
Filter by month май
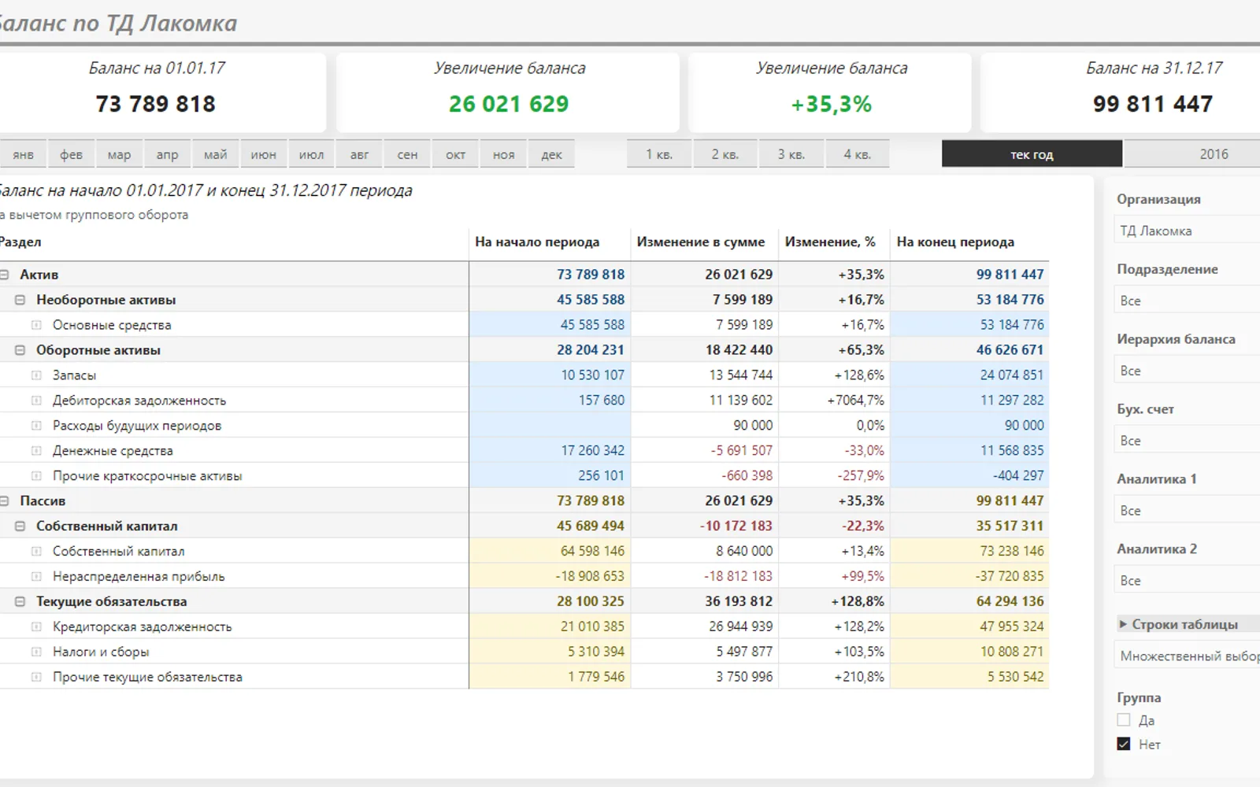[x=215, y=154]
